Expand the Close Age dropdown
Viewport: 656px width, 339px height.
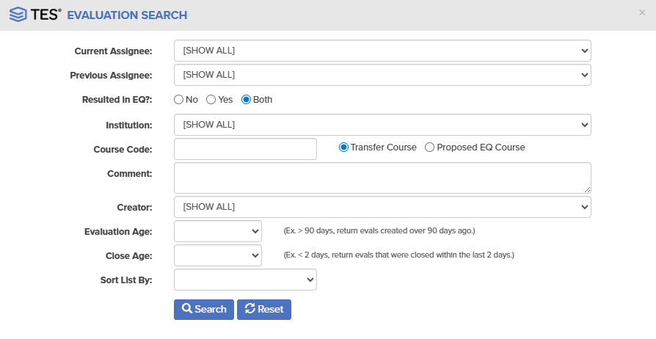click(x=218, y=255)
